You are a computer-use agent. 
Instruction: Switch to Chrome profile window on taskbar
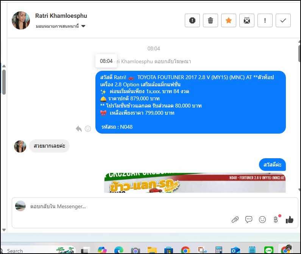(286, 249)
